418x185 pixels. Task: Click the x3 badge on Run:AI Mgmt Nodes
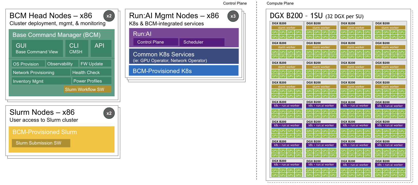point(233,16)
